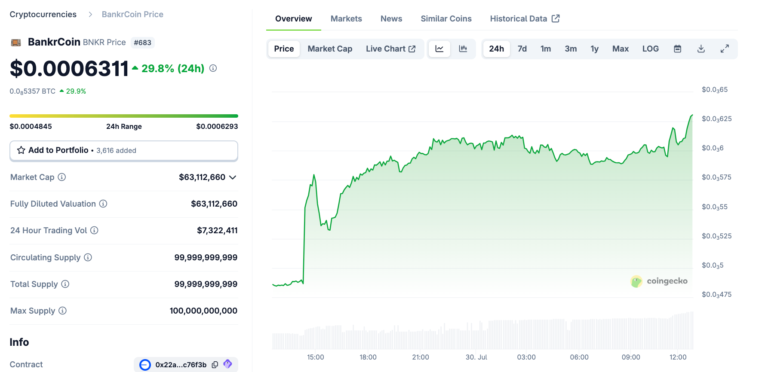Click the Market Cap info icon
The width and height of the screenshot is (762, 372).
(x=62, y=177)
